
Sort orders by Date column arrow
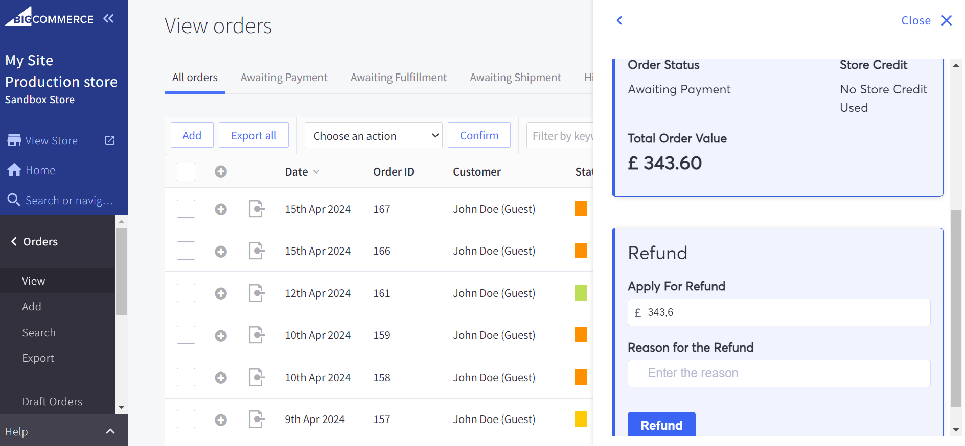[x=316, y=172]
